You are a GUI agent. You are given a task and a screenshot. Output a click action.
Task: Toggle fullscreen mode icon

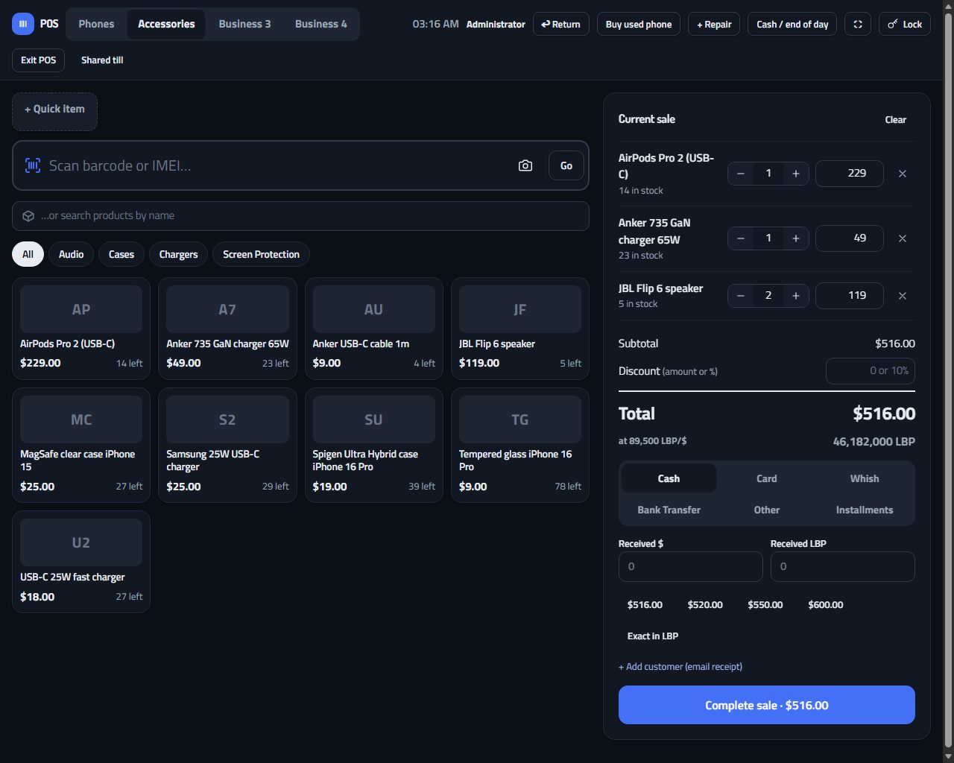(x=858, y=24)
